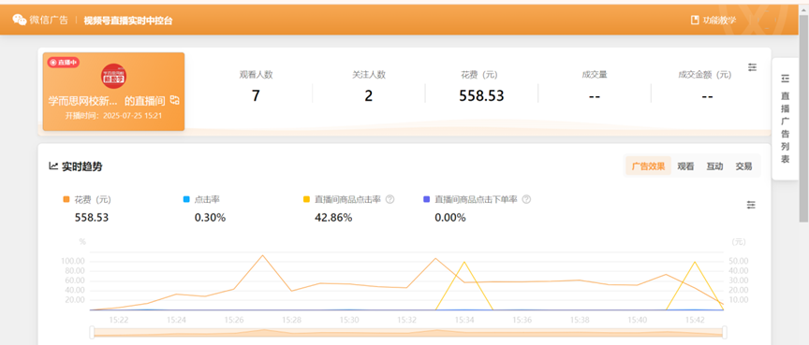Click the 功能教学 book icon
This screenshot has width=809, height=345.
(695, 20)
